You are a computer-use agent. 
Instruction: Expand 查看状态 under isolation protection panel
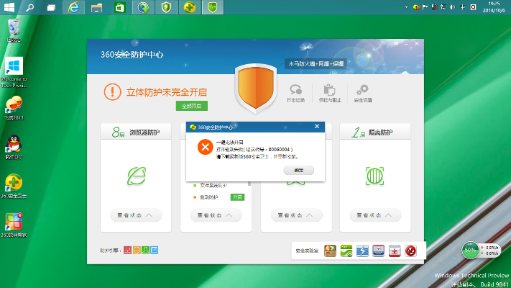(x=375, y=215)
